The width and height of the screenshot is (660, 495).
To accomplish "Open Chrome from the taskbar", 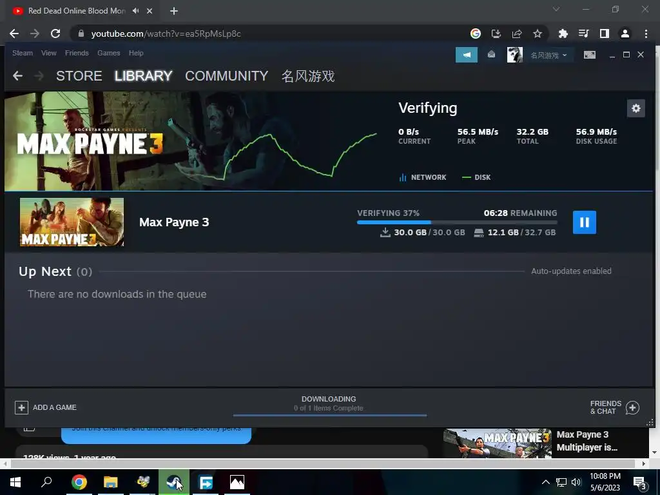I will [x=79, y=482].
